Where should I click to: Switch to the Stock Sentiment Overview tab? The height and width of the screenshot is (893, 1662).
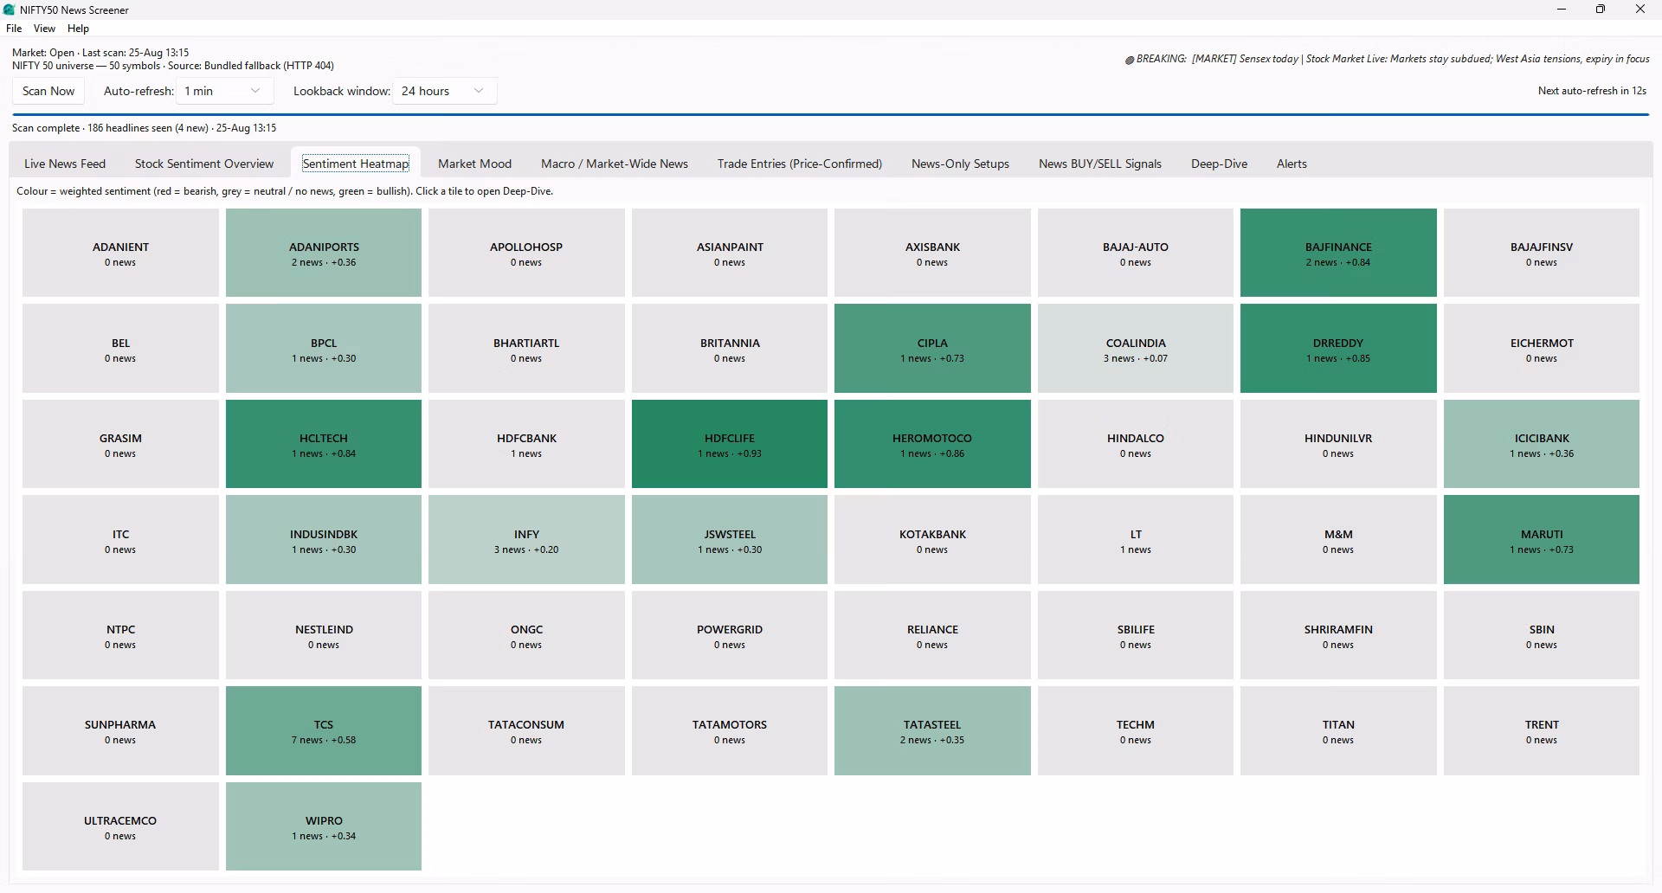(204, 164)
